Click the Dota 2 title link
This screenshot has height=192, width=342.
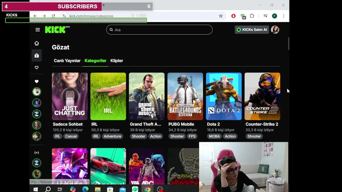pos(213,124)
